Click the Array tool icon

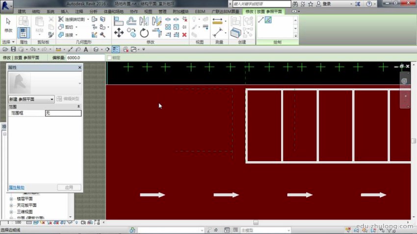pyautogui.click(x=168, y=27)
